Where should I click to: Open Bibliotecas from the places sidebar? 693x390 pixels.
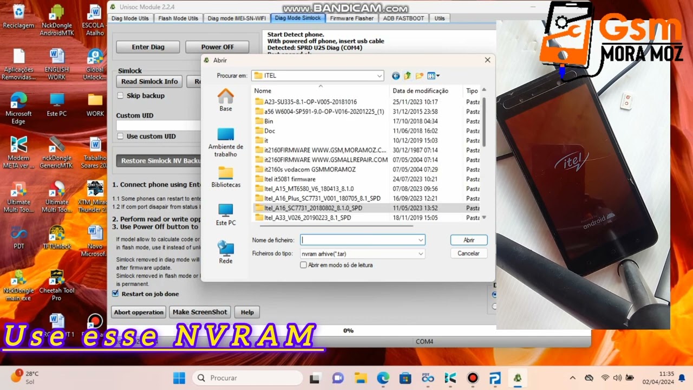(x=226, y=177)
